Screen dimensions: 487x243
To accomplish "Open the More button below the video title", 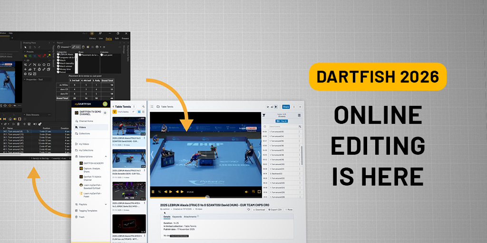I will coord(289,209).
